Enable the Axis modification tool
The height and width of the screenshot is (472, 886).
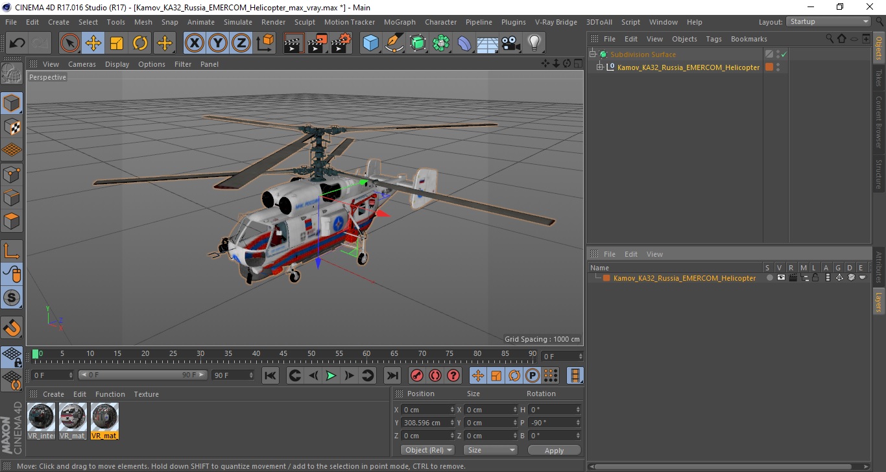coord(12,250)
